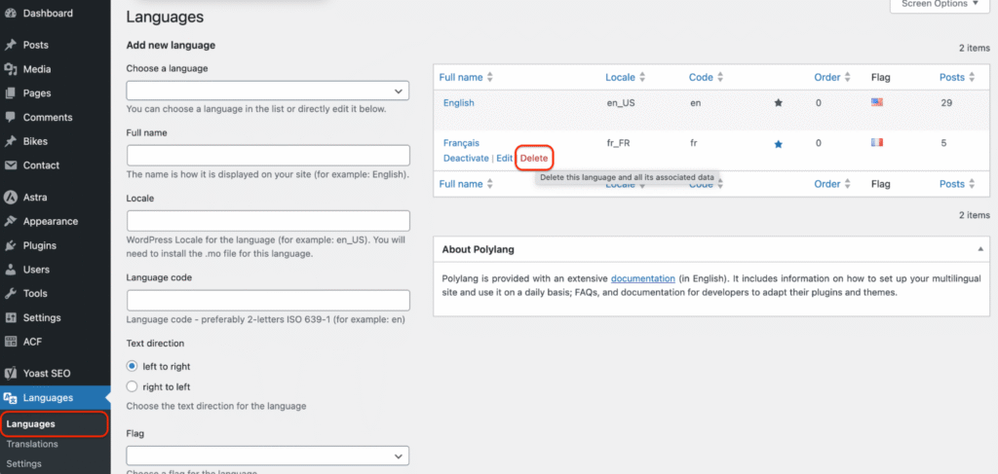Click the Users person icon

(10, 270)
